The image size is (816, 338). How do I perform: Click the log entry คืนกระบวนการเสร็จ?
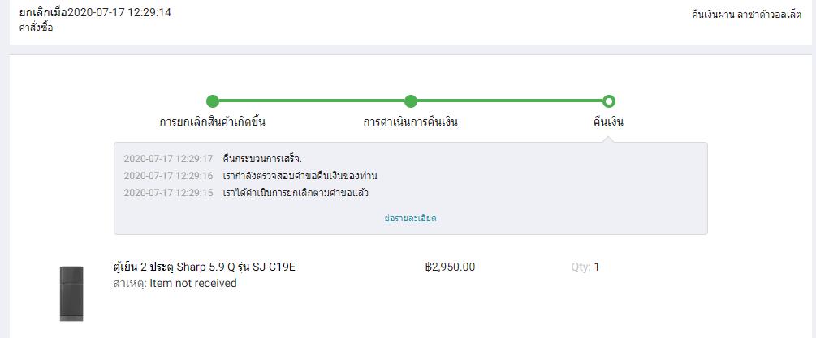tap(261, 158)
